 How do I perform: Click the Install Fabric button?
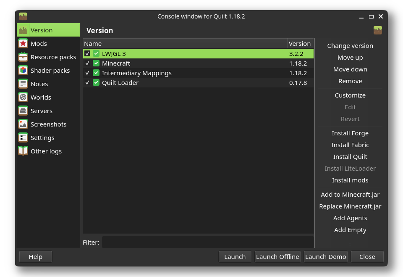tap(350, 145)
